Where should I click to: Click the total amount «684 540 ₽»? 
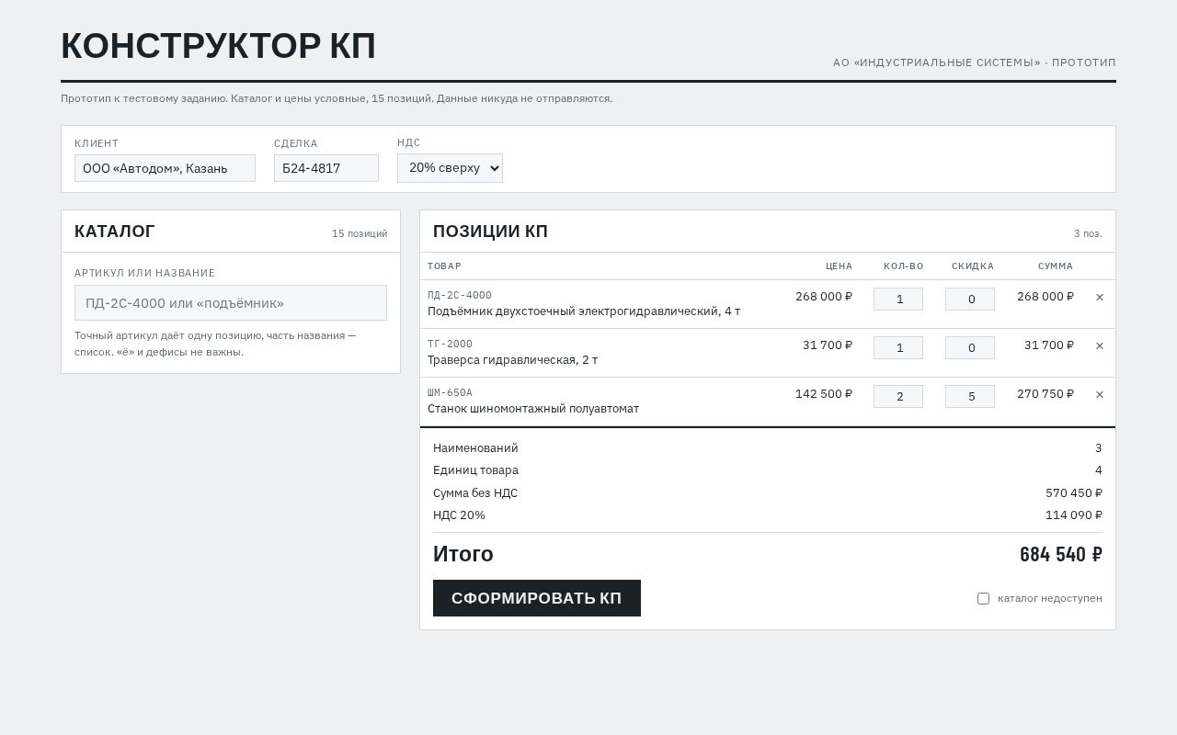(x=1061, y=554)
